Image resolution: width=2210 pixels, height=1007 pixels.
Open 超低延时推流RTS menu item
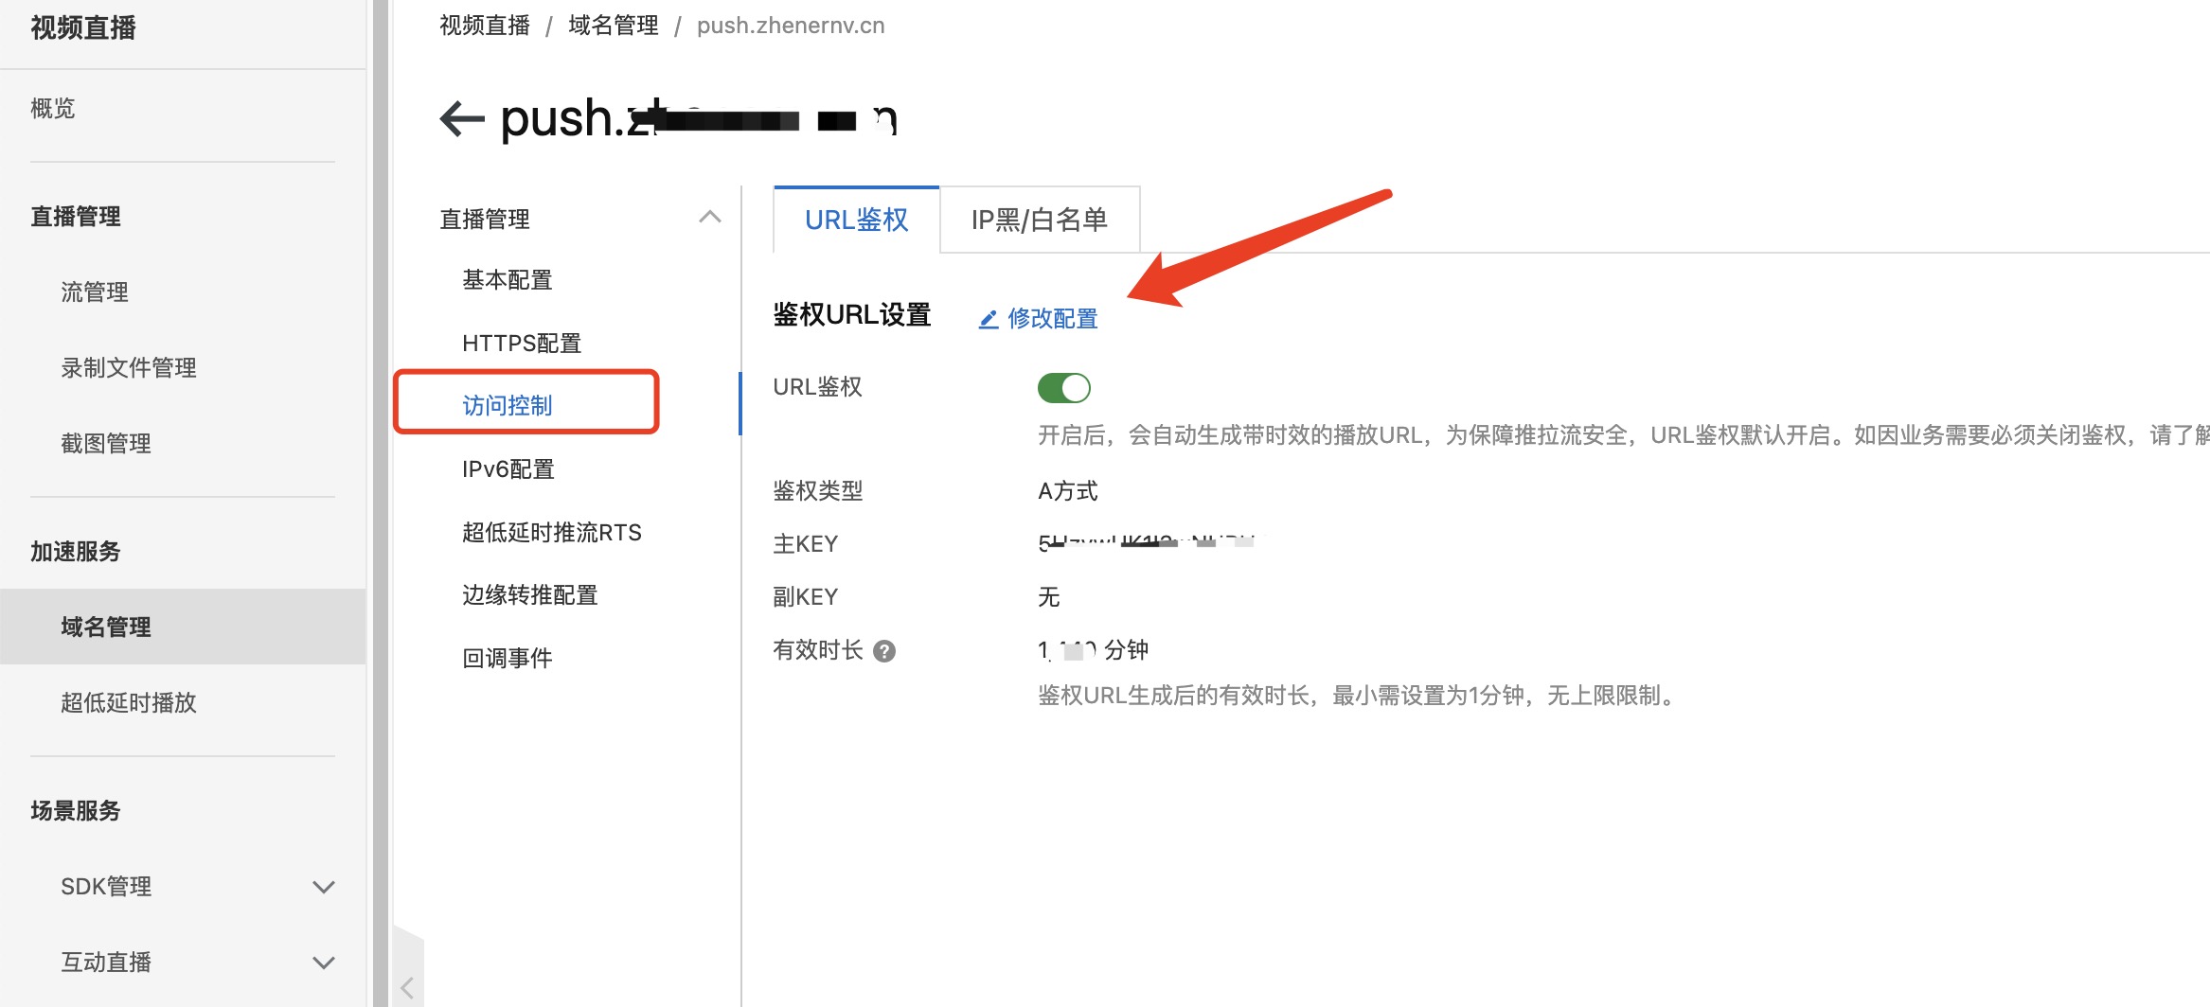point(552,533)
